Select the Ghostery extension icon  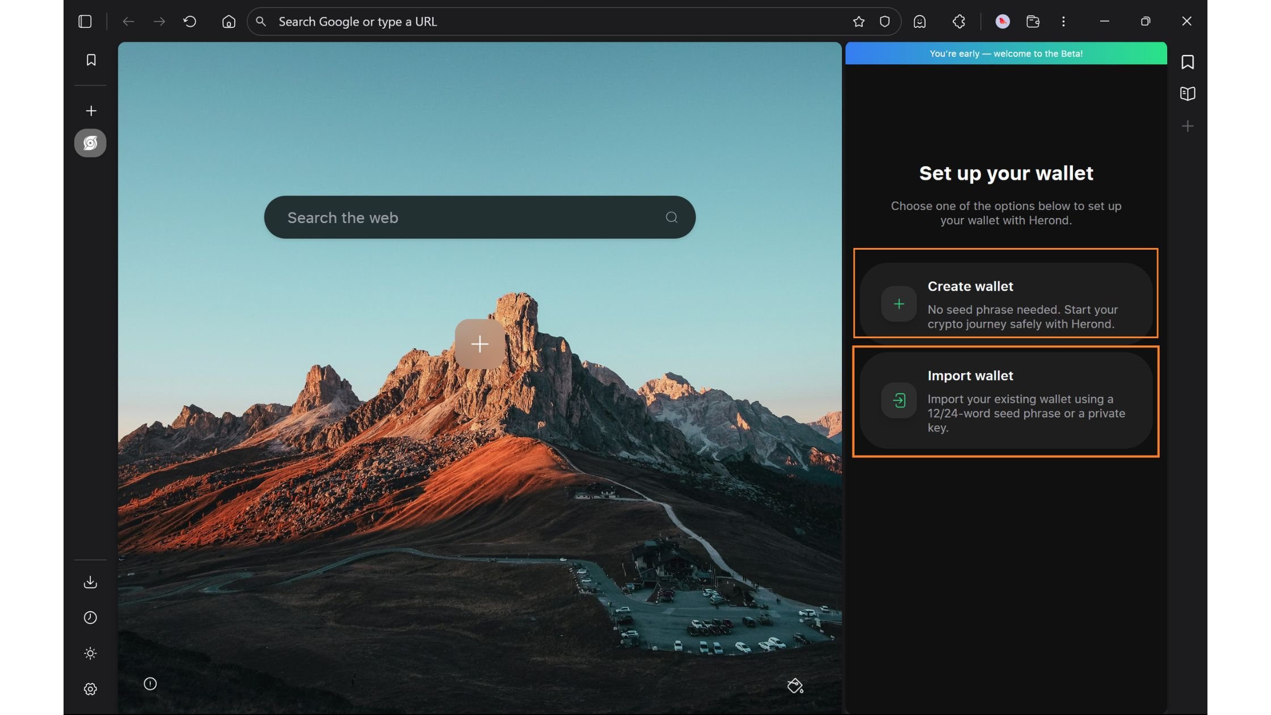pyautogui.click(x=919, y=21)
